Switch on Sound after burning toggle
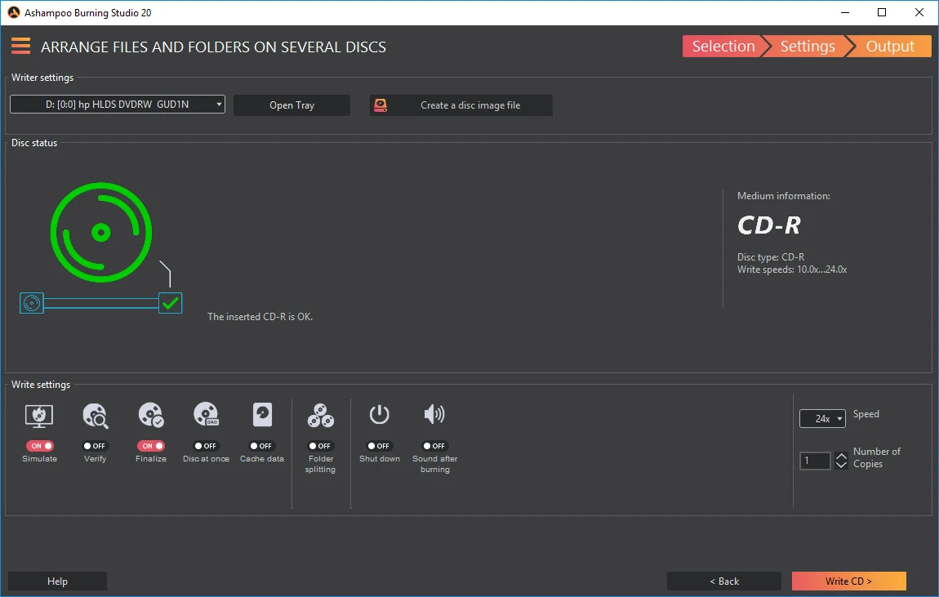The width and height of the screenshot is (939, 597). point(434,446)
